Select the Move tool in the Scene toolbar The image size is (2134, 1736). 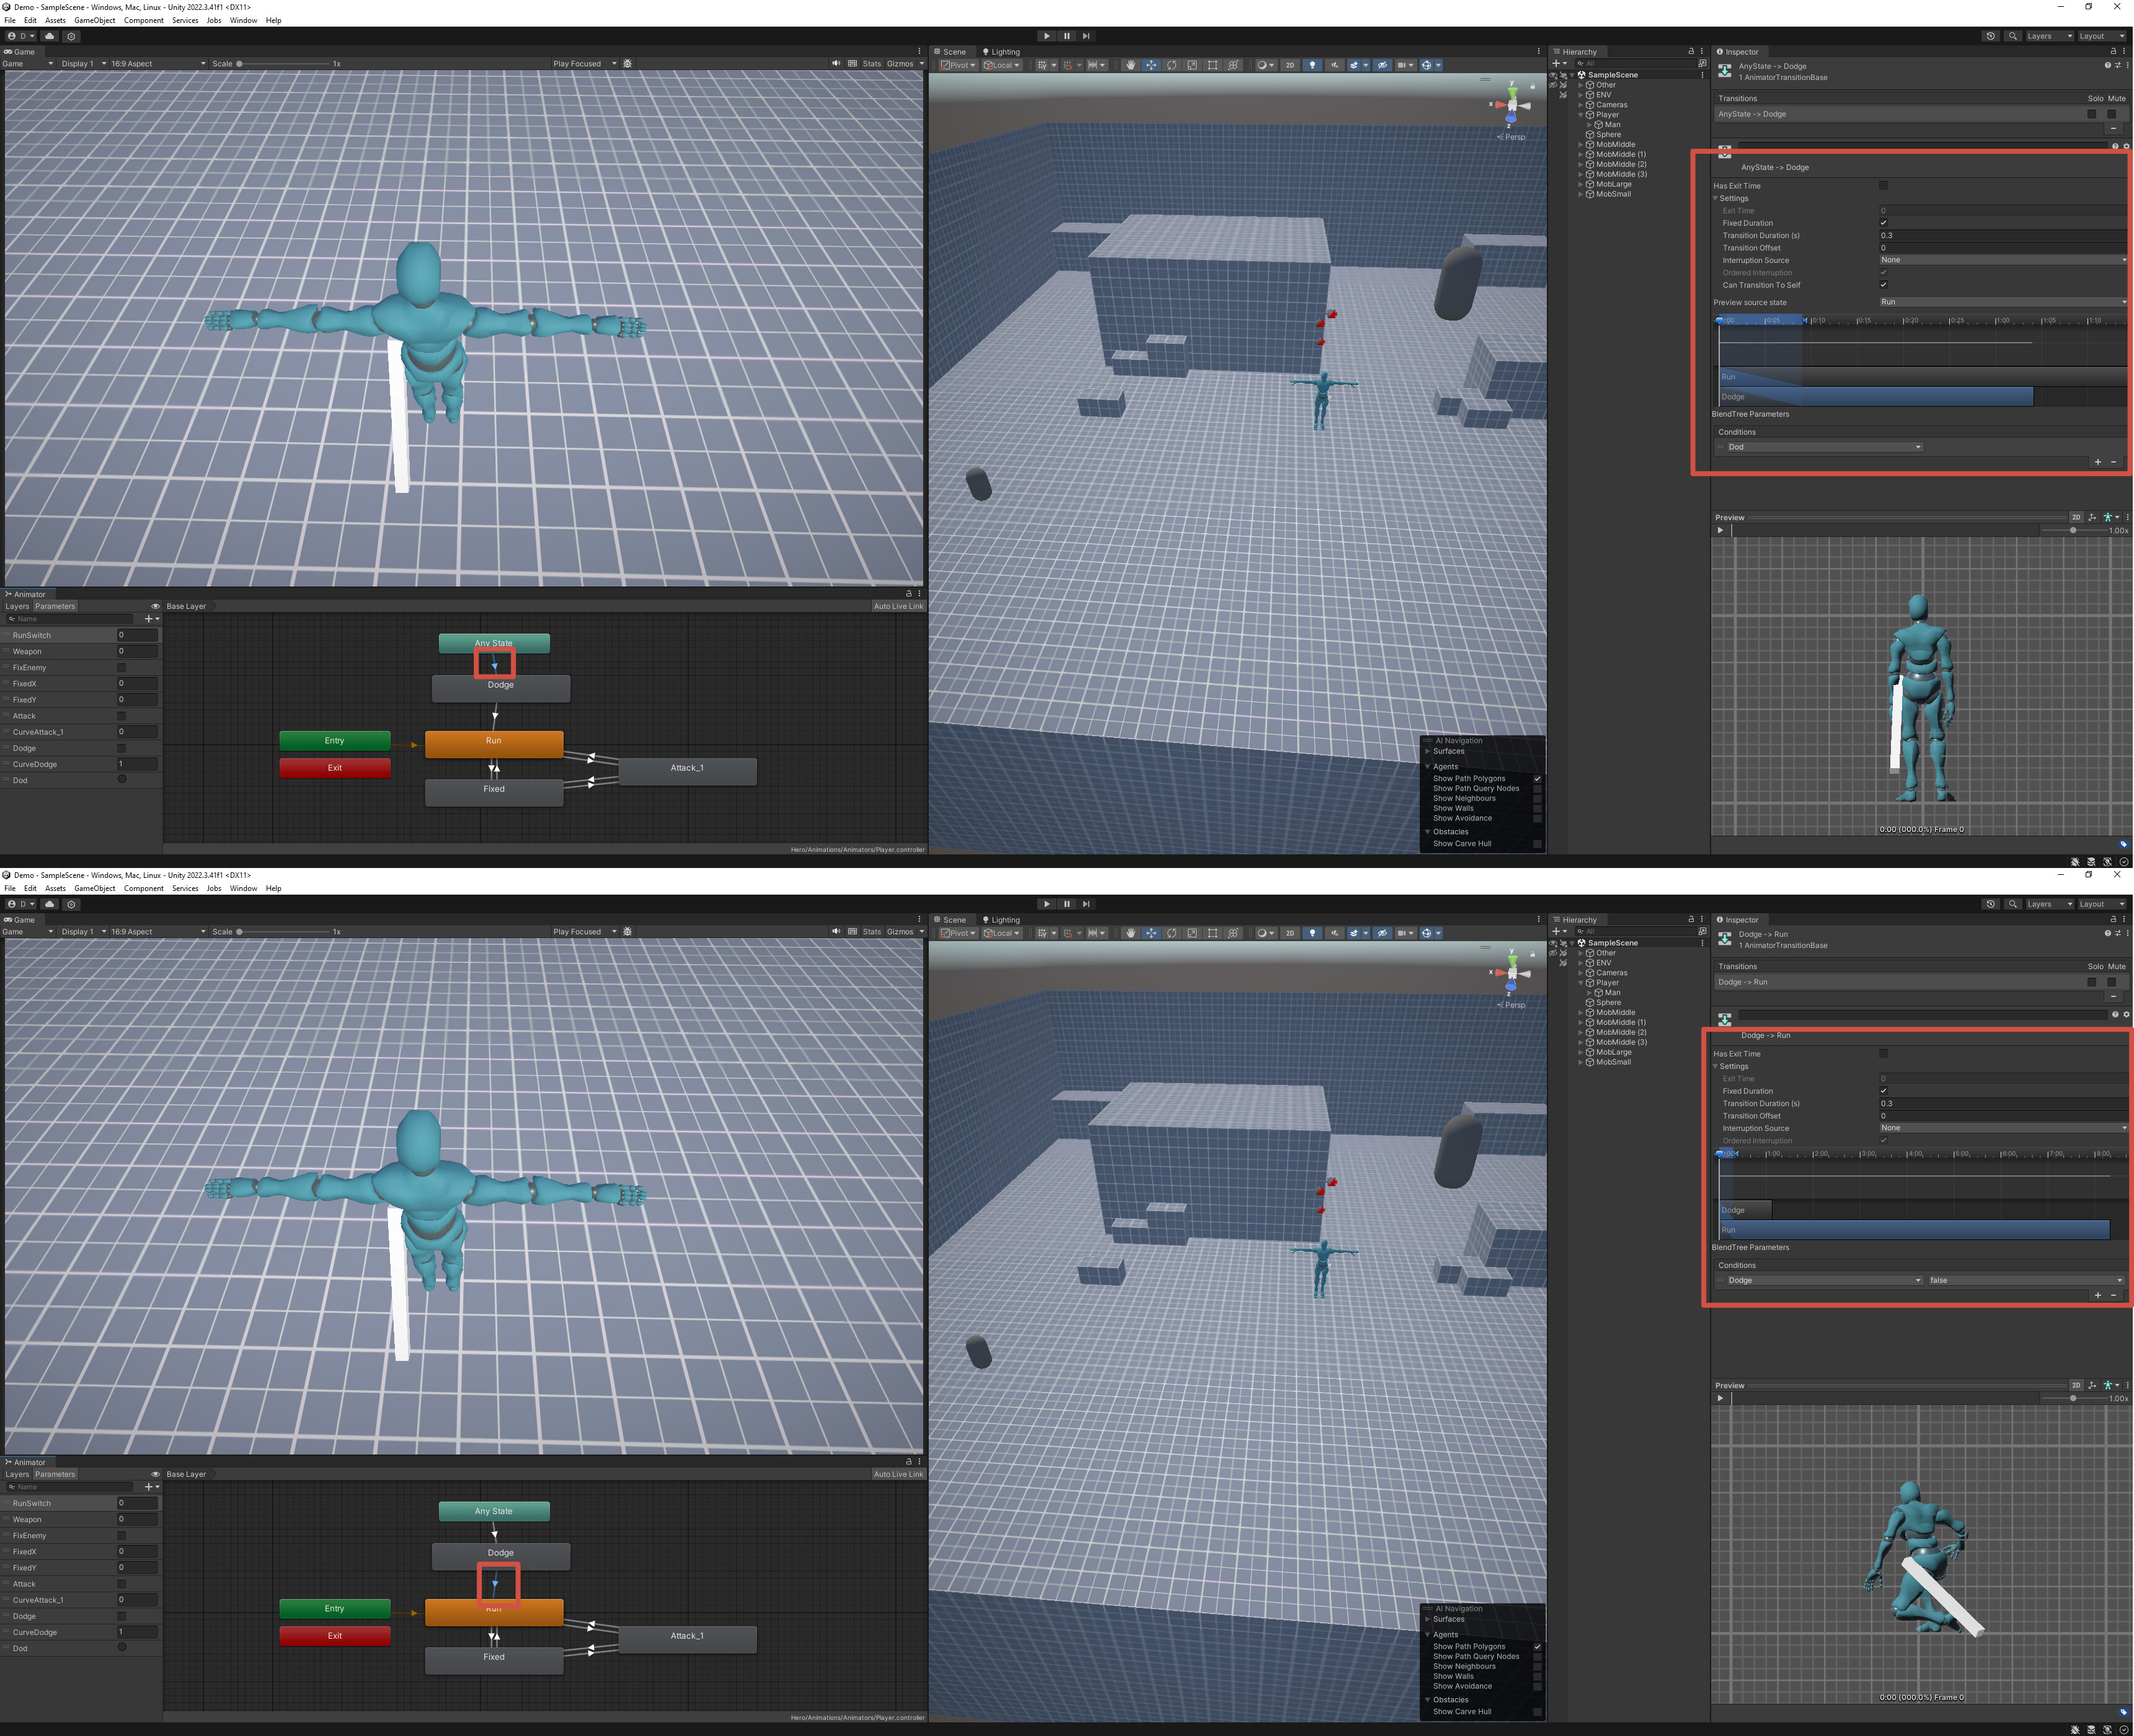[x=1151, y=64]
